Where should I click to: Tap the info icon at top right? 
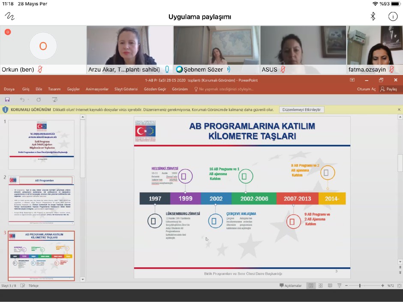[392, 17]
